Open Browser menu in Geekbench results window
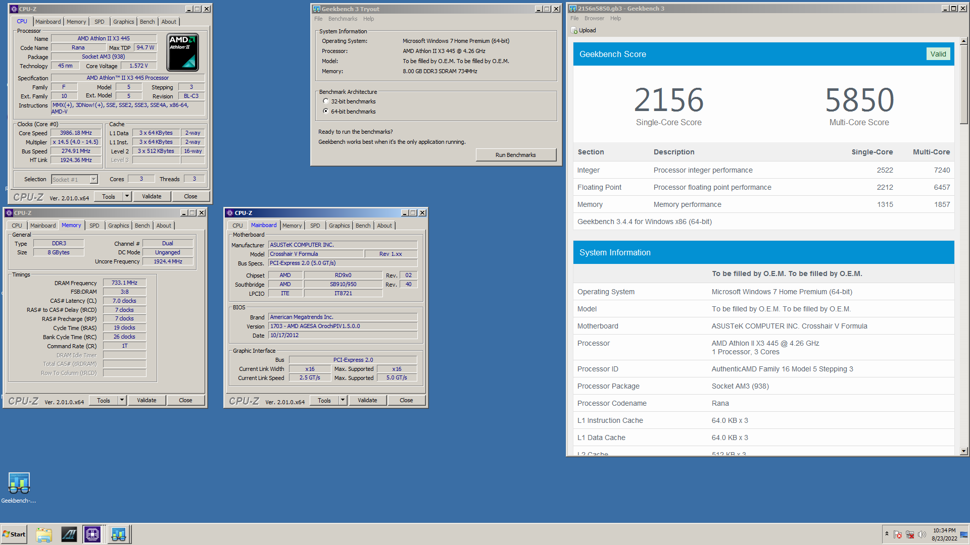 pyautogui.click(x=594, y=18)
